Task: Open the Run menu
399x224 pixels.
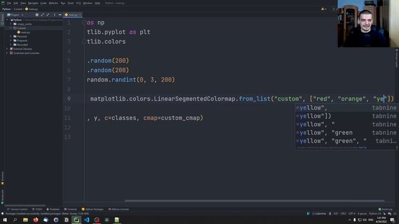Action: coord(63,3)
